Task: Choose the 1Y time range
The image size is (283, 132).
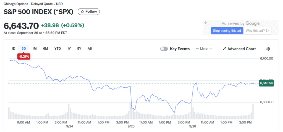Action: click(x=69, y=49)
